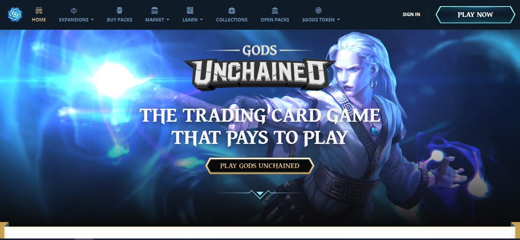Image resolution: width=520 pixels, height=240 pixels.
Task: Click the Sign In link
Action: (411, 15)
